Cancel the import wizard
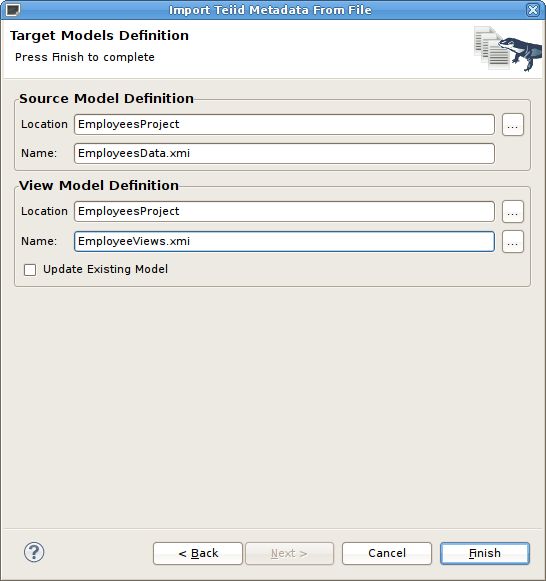 tap(387, 553)
